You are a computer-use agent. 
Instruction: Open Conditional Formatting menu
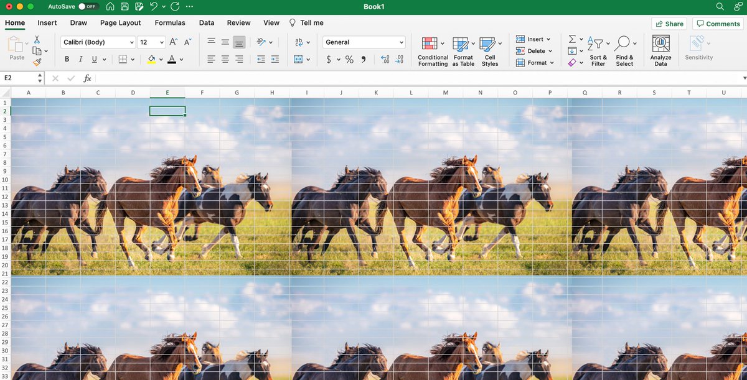point(433,51)
